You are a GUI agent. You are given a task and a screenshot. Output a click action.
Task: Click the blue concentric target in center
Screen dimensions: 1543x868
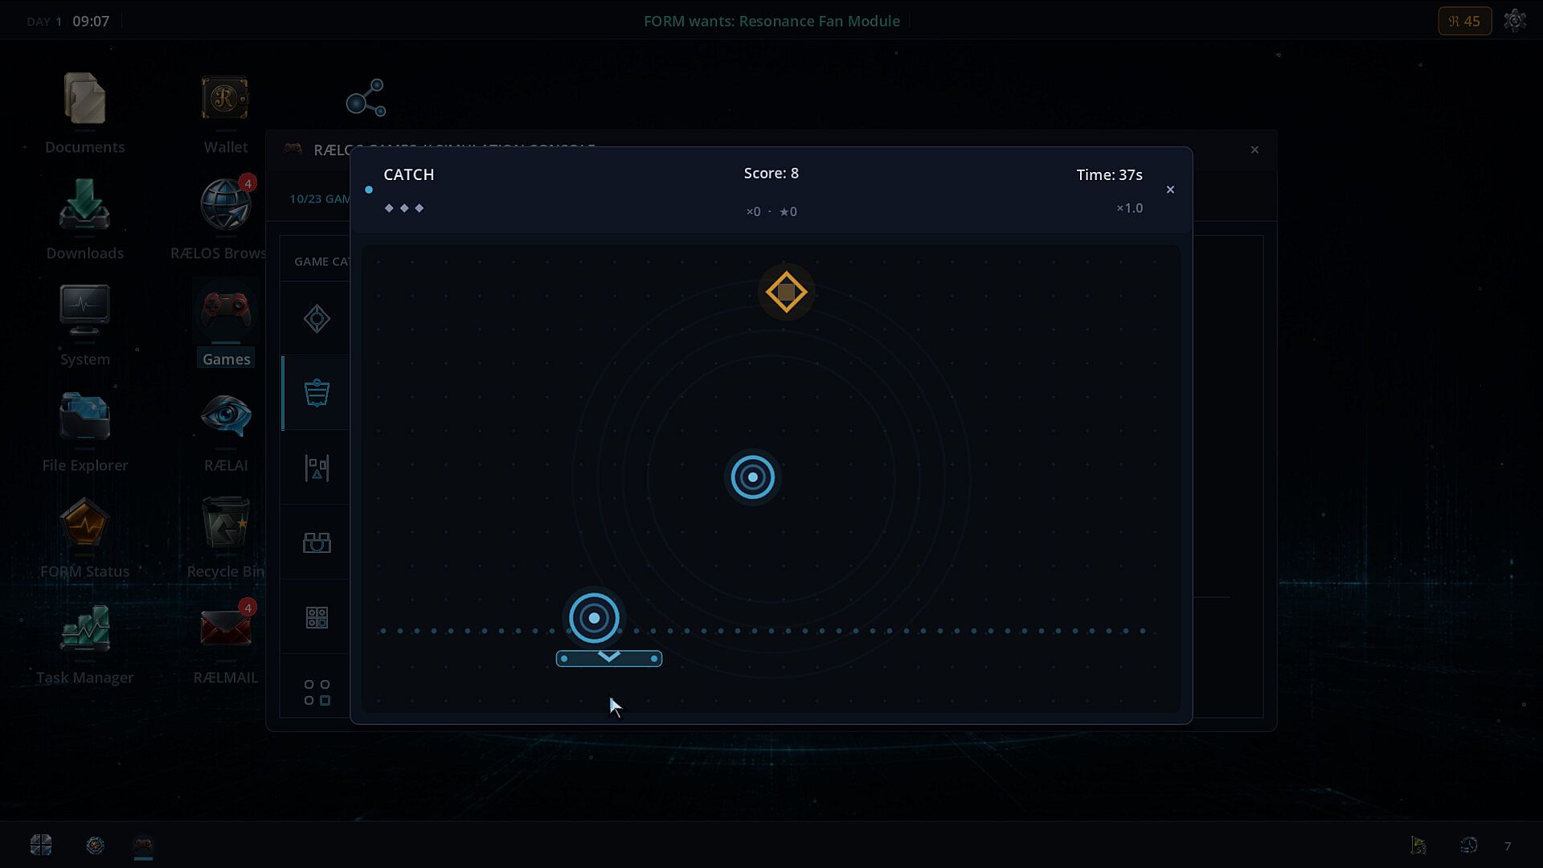click(752, 477)
